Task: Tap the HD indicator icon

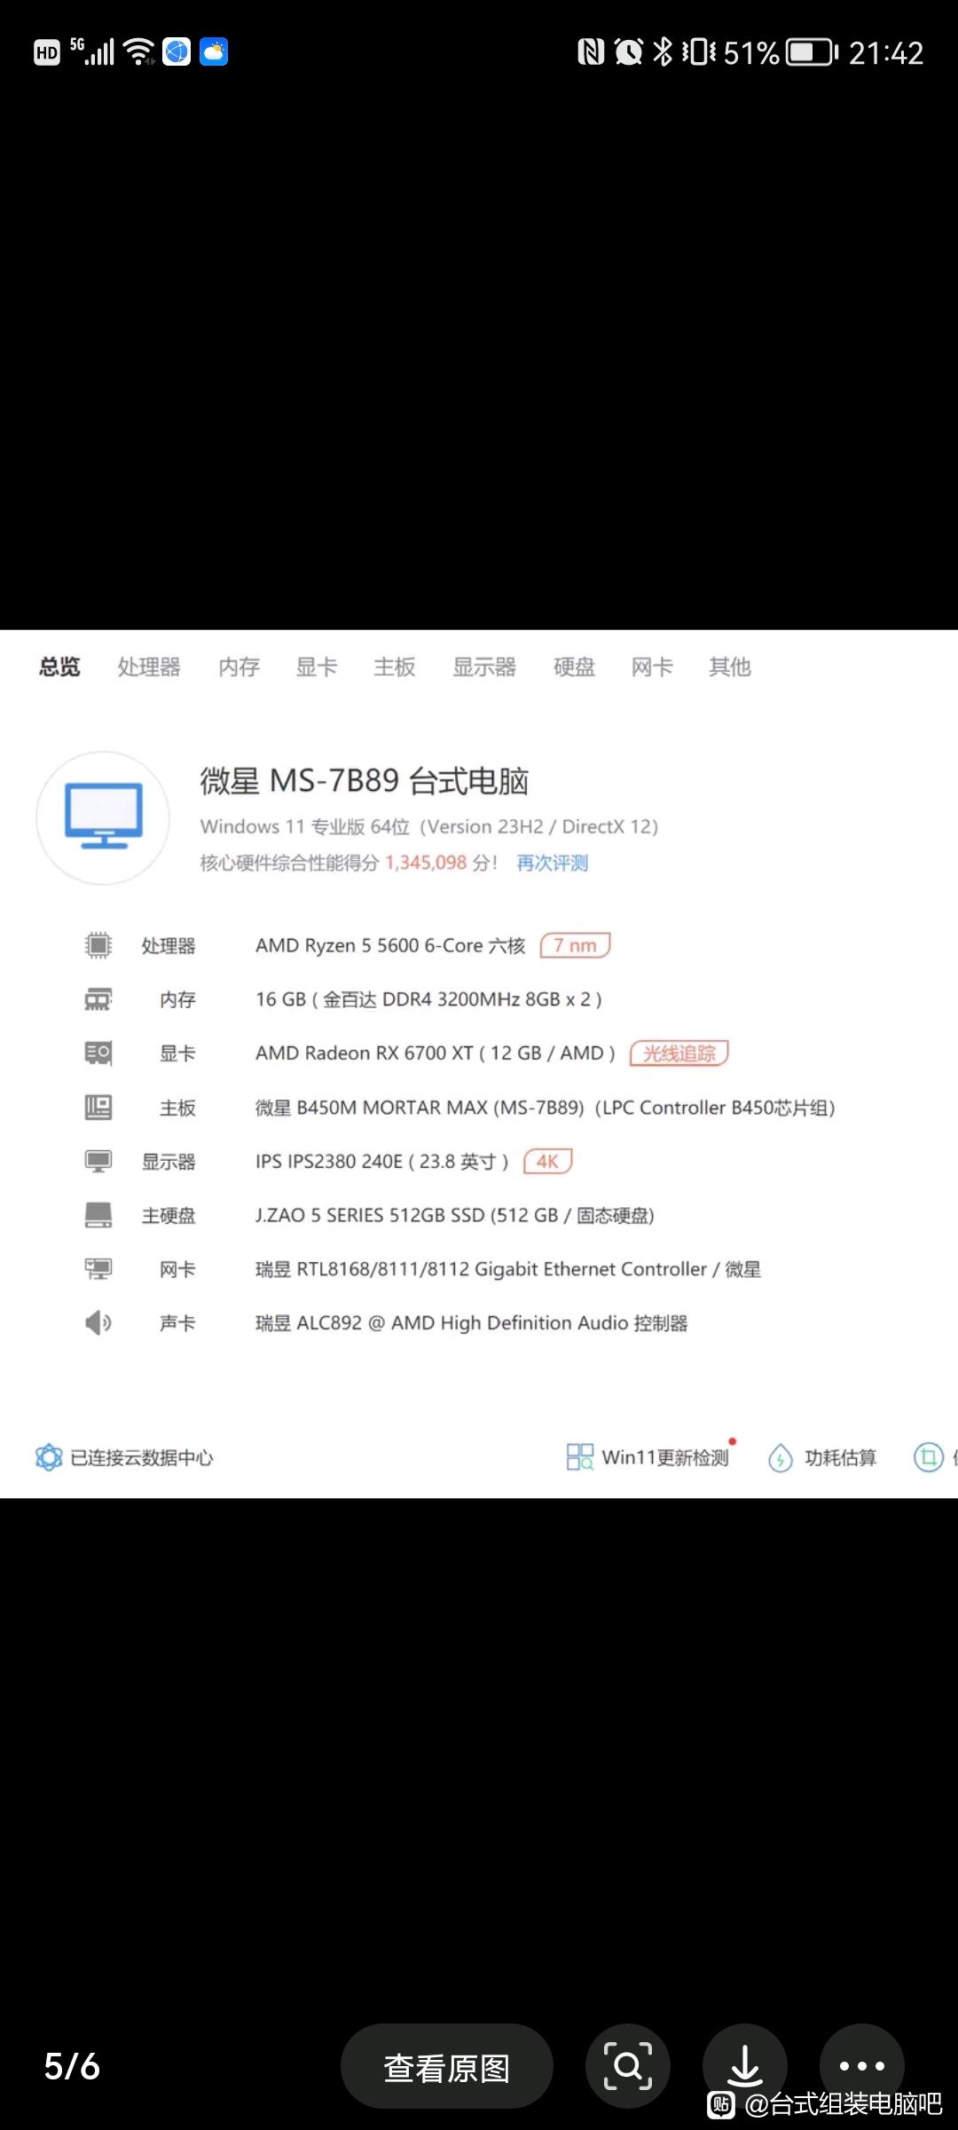Action: 47,53
